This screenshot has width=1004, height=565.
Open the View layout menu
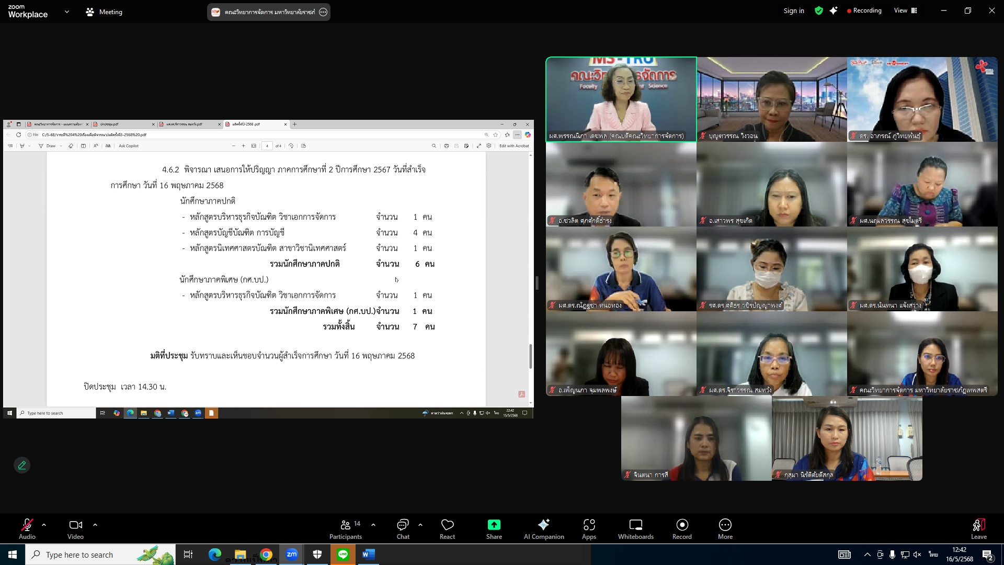point(905,10)
